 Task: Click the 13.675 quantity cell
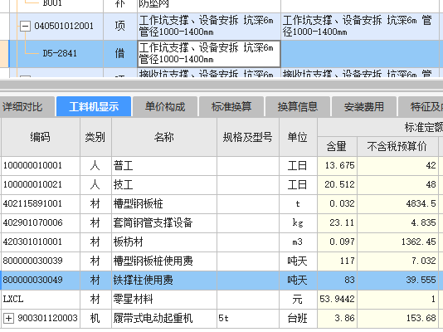(x=337, y=165)
